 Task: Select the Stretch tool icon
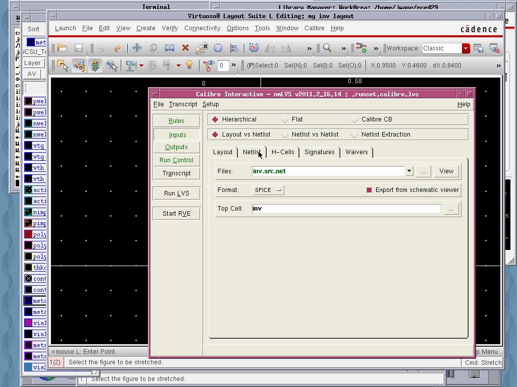point(170,48)
